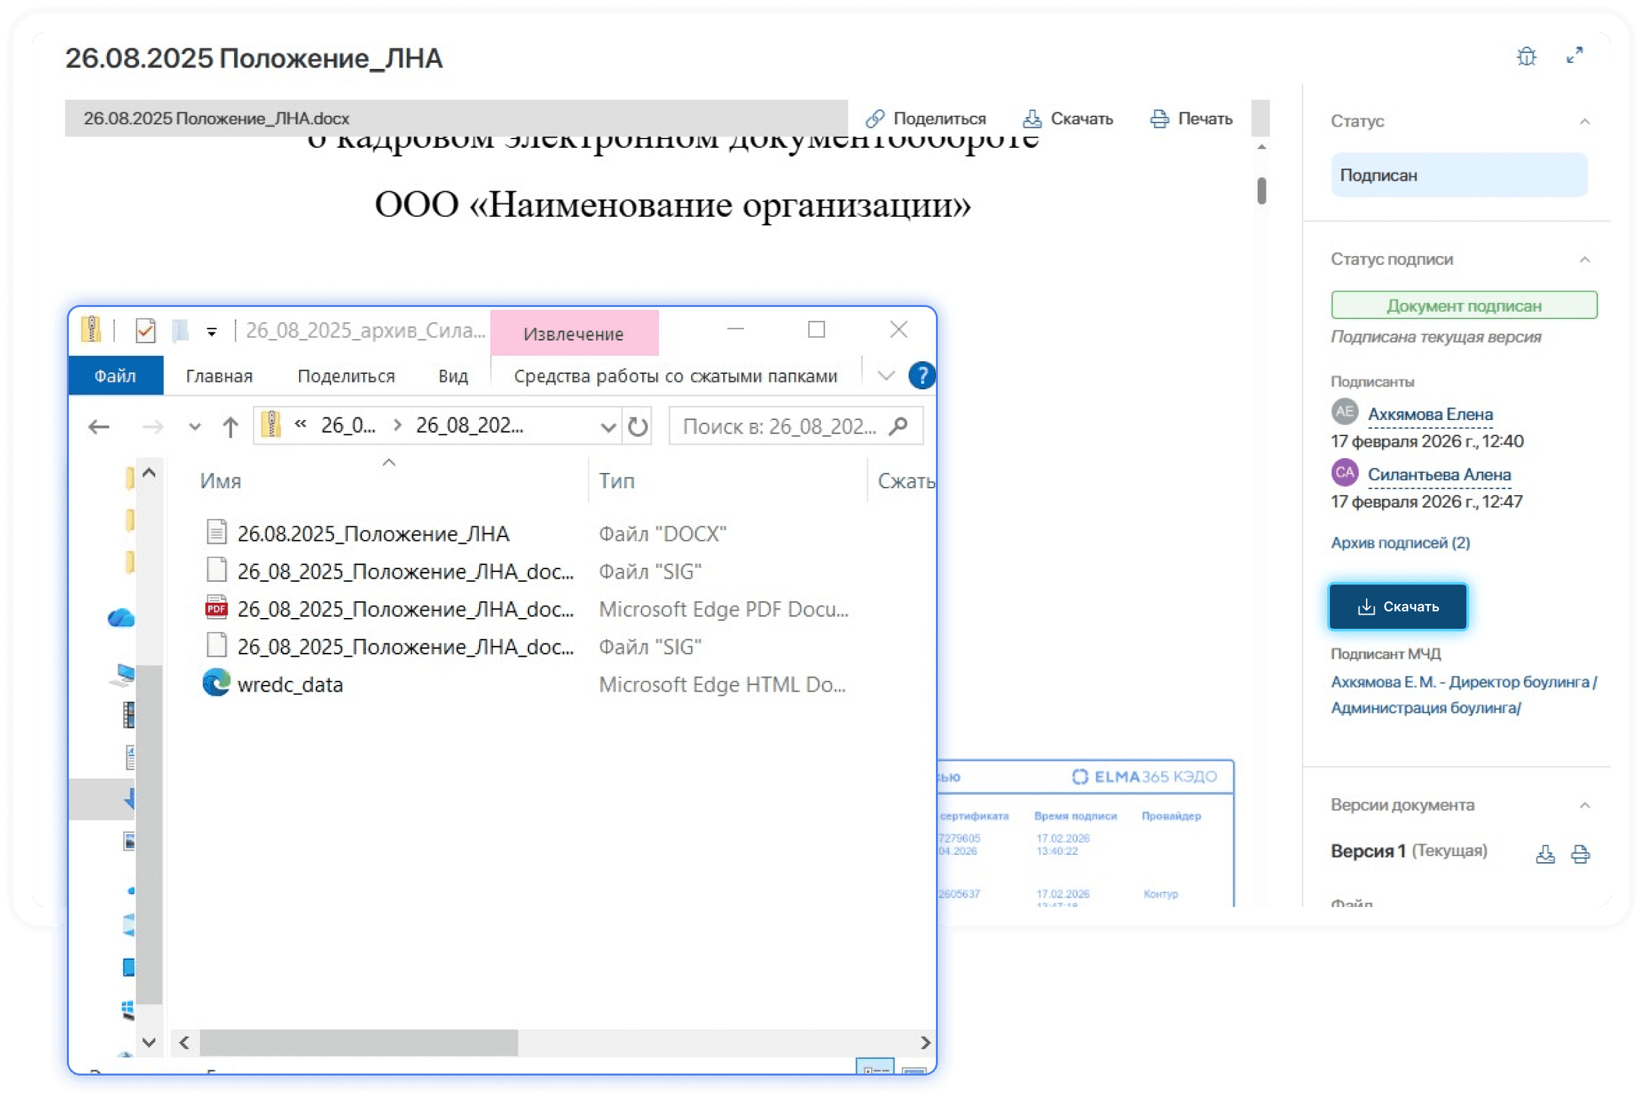
Task: Expand the ribbon chevron next to Извлечение
Action: [885, 375]
